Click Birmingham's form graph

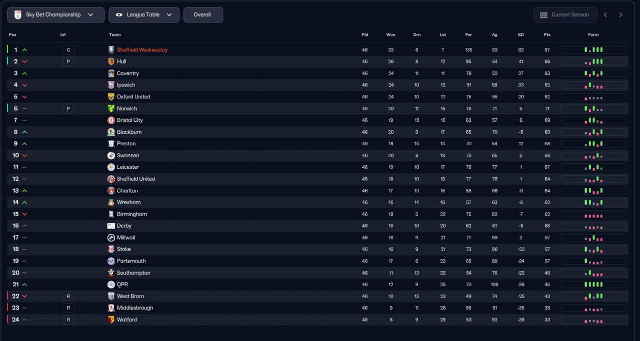click(593, 214)
